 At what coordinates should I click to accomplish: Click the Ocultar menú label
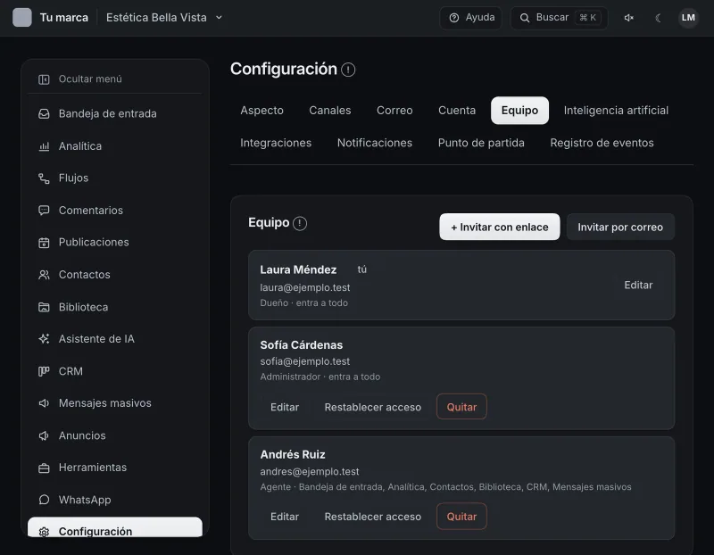coord(90,79)
